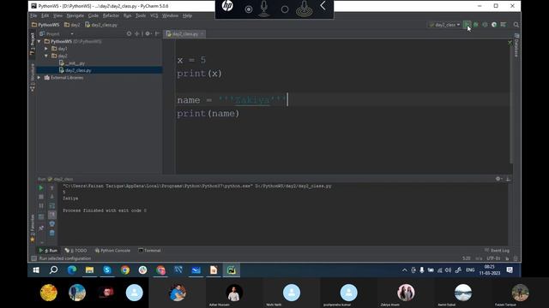Open Search Everywhere with the magnifier icon
The width and height of the screenshot is (549, 308).
click(x=516, y=25)
